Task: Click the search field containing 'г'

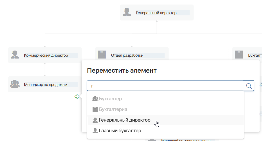Action: tap(170, 86)
